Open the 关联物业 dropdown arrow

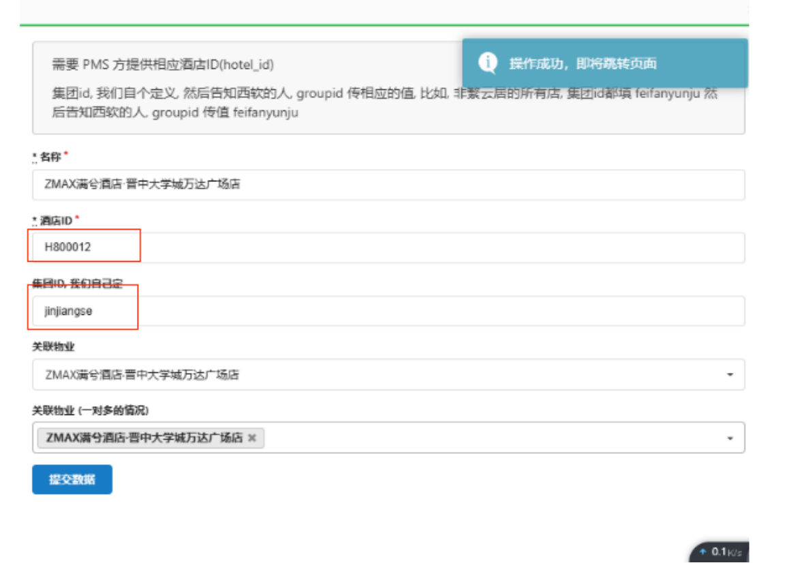730,375
